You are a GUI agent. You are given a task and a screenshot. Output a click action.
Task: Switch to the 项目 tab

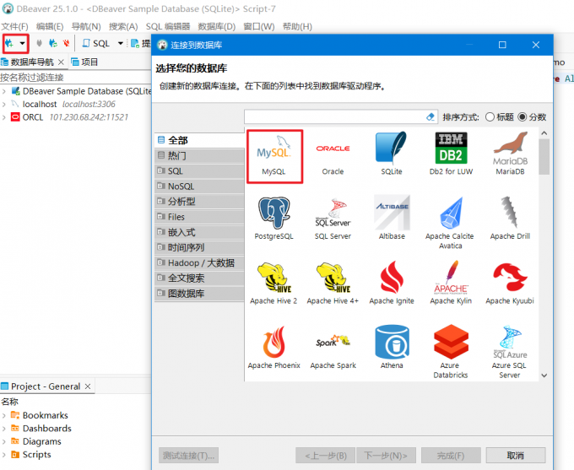pos(85,62)
